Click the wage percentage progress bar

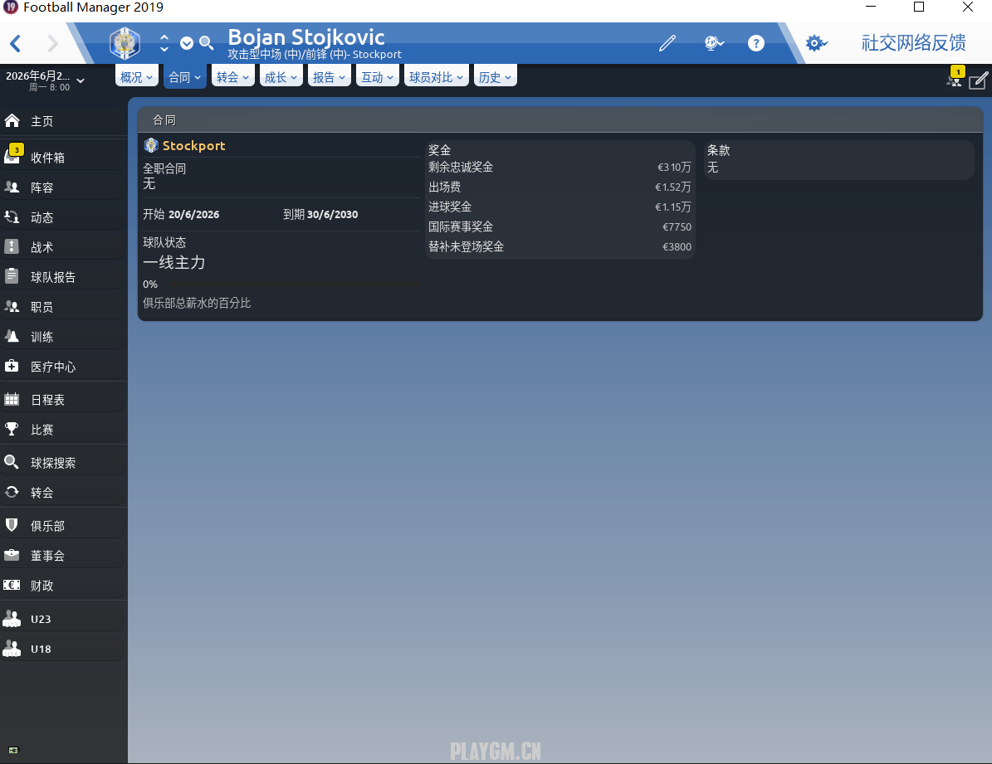pyautogui.click(x=292, y=285)
